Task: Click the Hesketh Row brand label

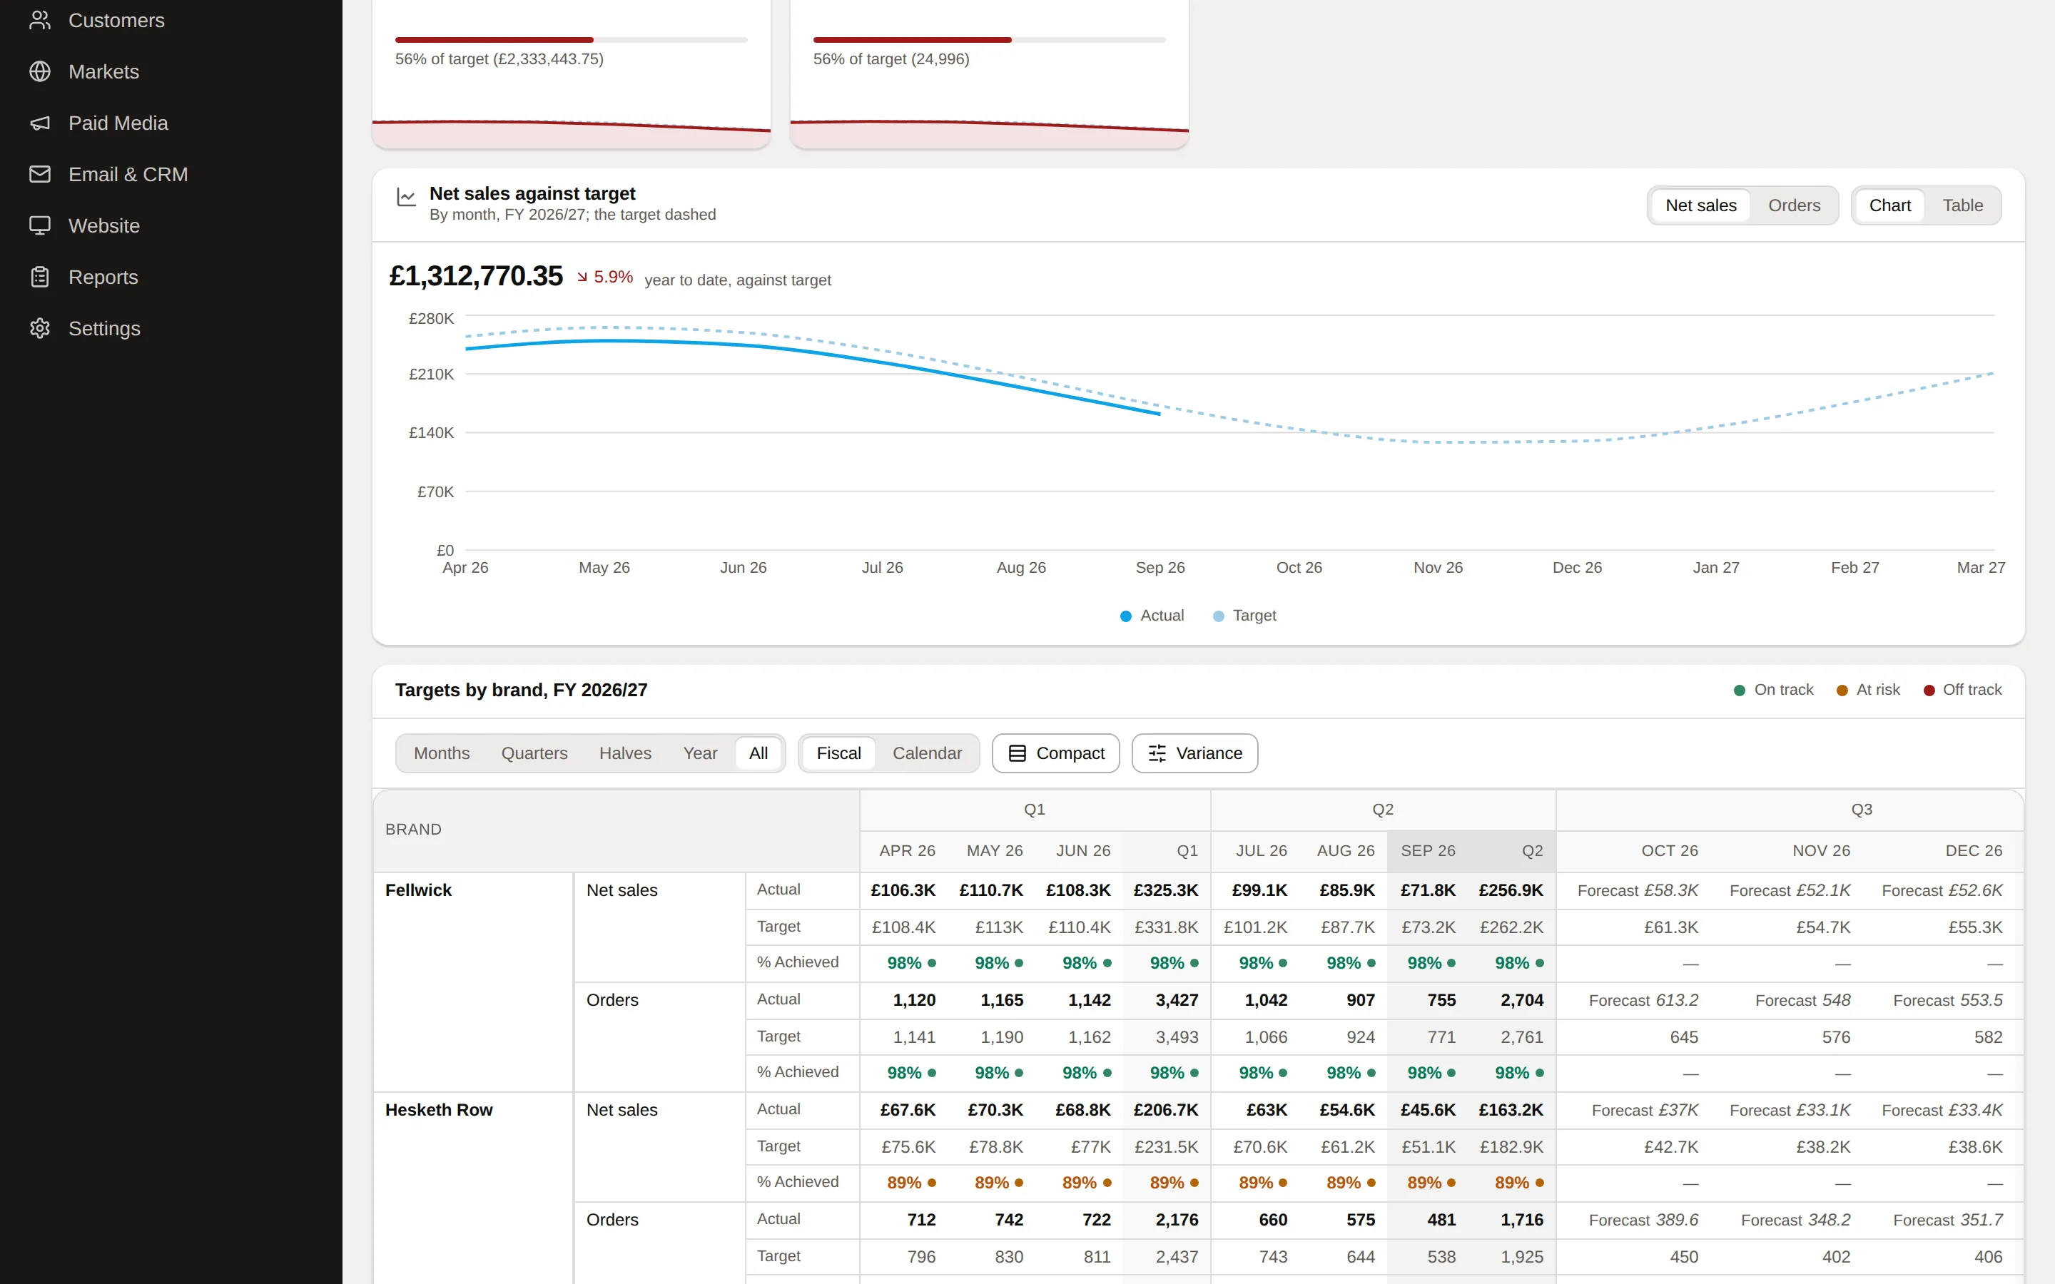Action: point(438,1110)
